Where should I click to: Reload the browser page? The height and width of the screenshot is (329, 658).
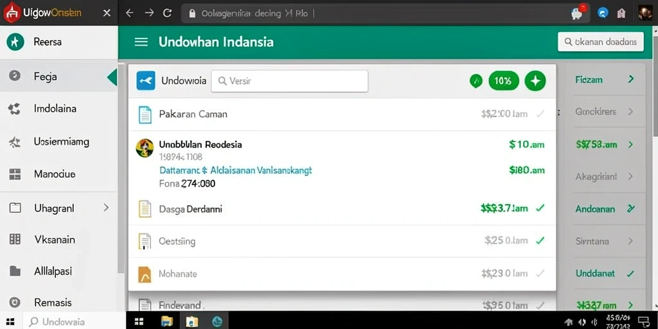click(x=168, y=13)
